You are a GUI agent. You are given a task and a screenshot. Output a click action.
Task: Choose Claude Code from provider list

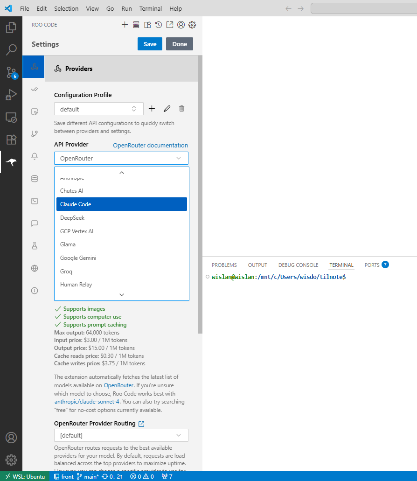122,204
